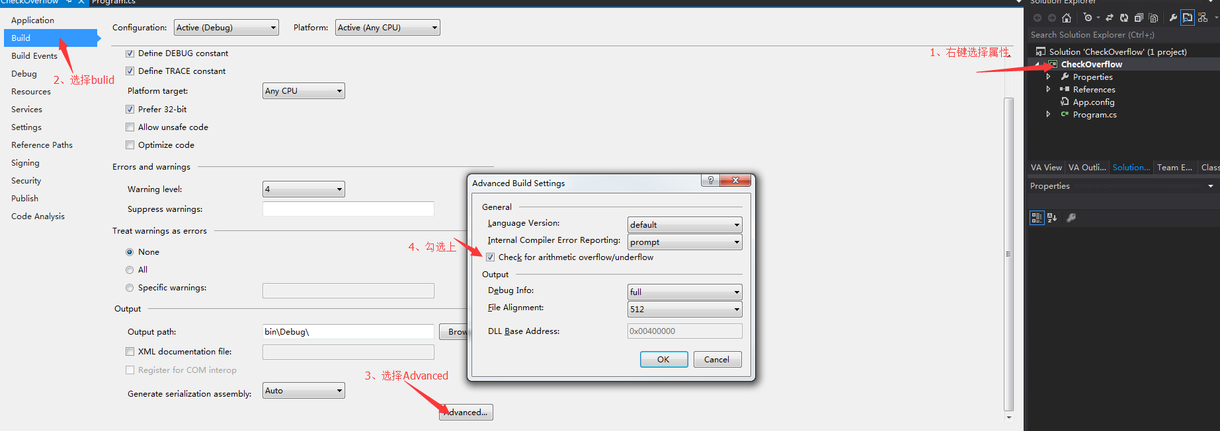Click the Suppress warnings input field
The width and height of the screenshot is (1220, 431).
(348, 209)
